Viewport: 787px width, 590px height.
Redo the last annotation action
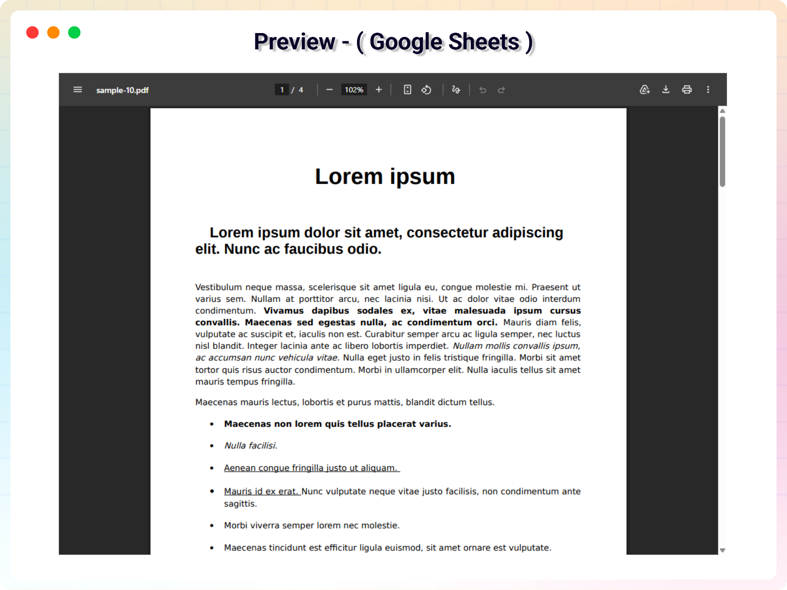502,89
